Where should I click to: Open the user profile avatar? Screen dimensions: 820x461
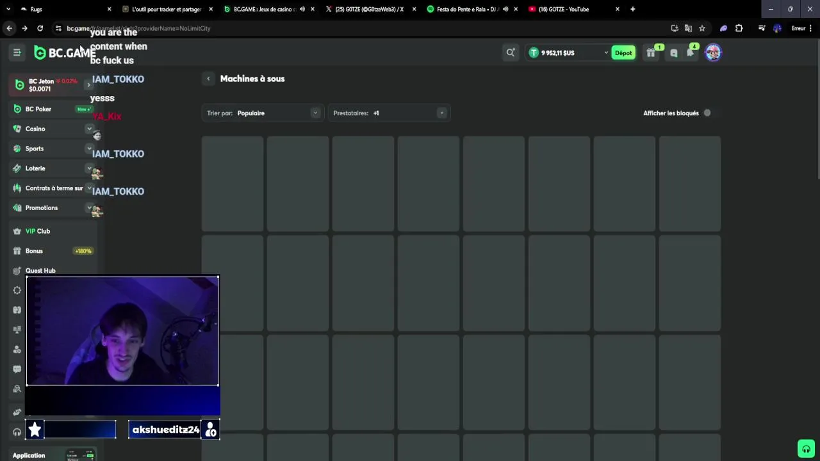(x=713, y=53)
